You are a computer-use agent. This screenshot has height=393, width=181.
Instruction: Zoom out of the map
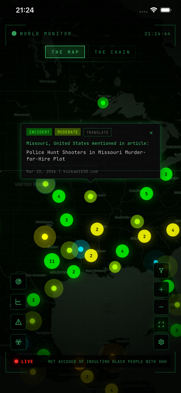161,307
